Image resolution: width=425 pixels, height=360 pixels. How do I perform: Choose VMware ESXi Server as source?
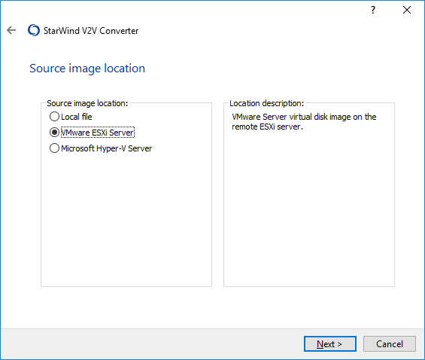(x=92, y=133)
